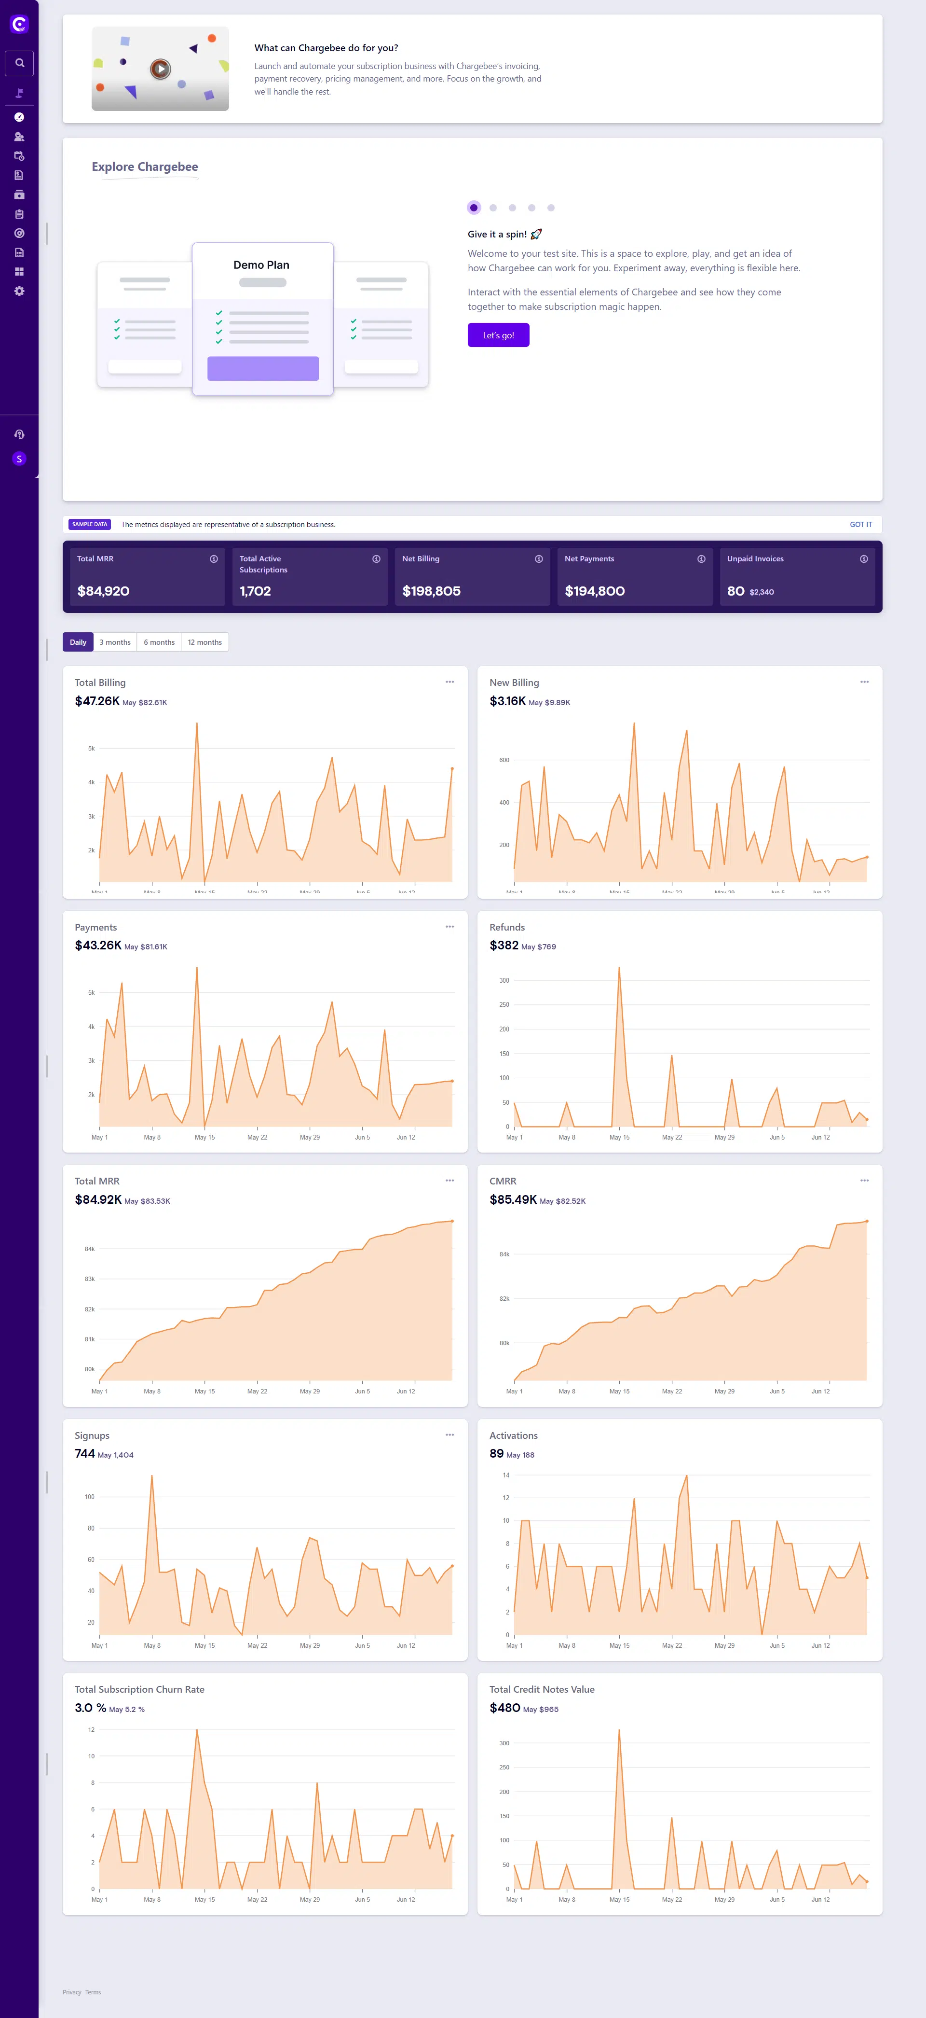The width and height of the screenshot is (926, 2018).
Task: Open the reports table-document icon in sidebar
Action: [x=19, y=252]
